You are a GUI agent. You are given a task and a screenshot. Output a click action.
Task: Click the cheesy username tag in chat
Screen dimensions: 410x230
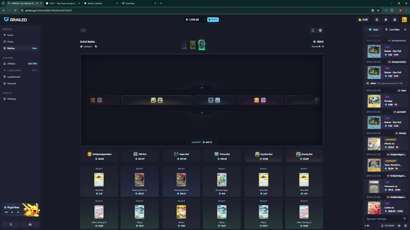pyautogui.click(x=401, y=133)
